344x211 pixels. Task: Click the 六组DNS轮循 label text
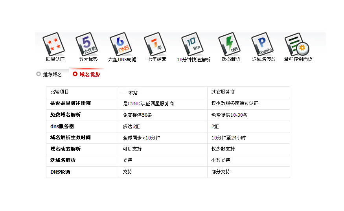click(122, 59)
